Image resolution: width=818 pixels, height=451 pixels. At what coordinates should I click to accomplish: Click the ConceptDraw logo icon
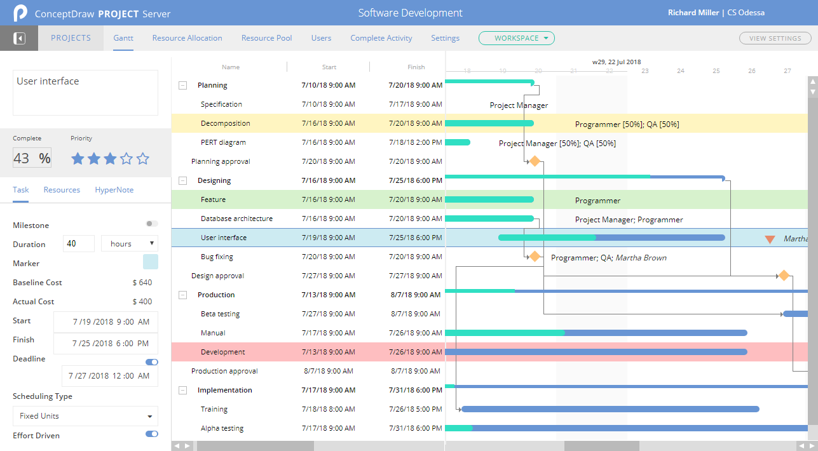20,13
